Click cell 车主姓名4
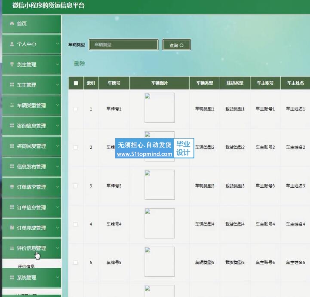 pyautogui.click(x=295, y=224)
